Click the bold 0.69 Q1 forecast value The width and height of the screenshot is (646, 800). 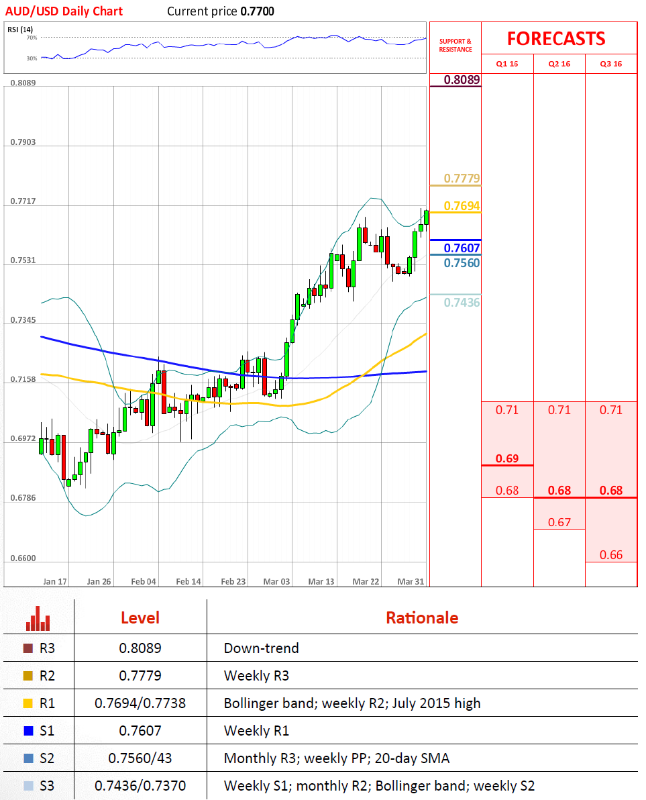tap(507, 458)
